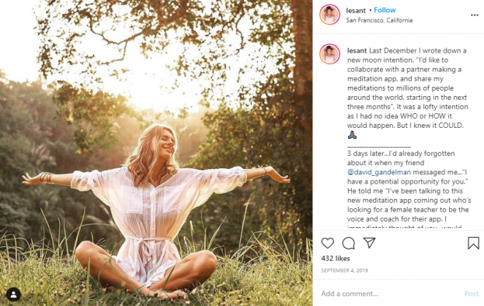
Task: Click the woman photo in the post
Action: tap(156, 153)
